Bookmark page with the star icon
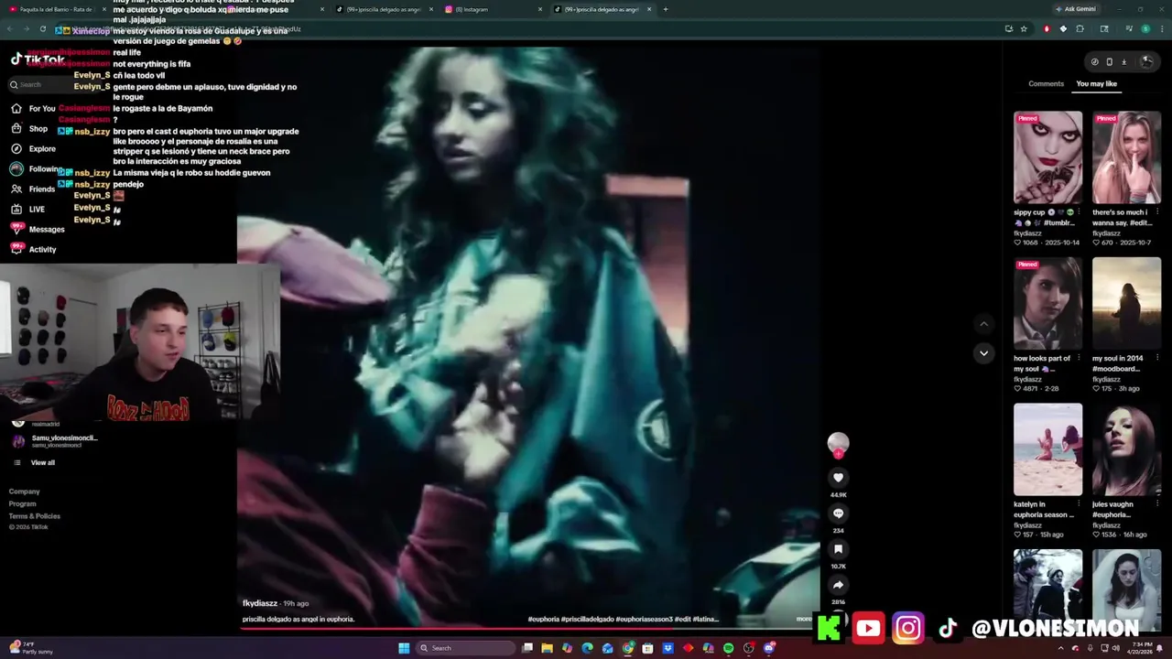The width and height of the screenshot is (1172, 659). click(1024, 28)
